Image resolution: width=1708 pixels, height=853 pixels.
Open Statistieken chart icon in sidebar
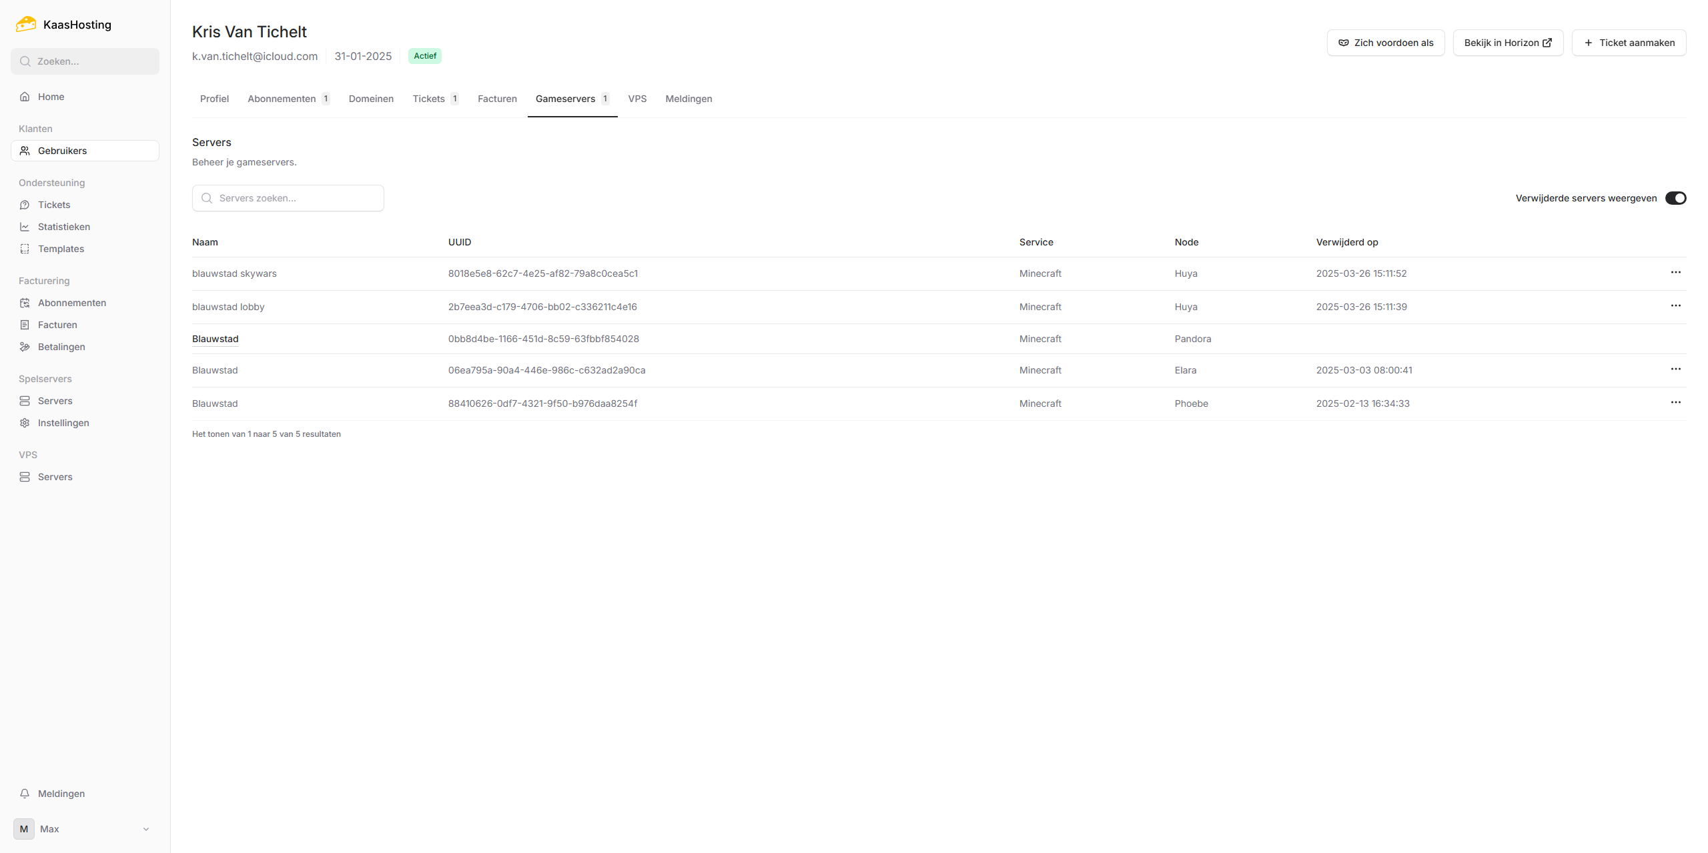pyautogui.click(x=25, y=227)
